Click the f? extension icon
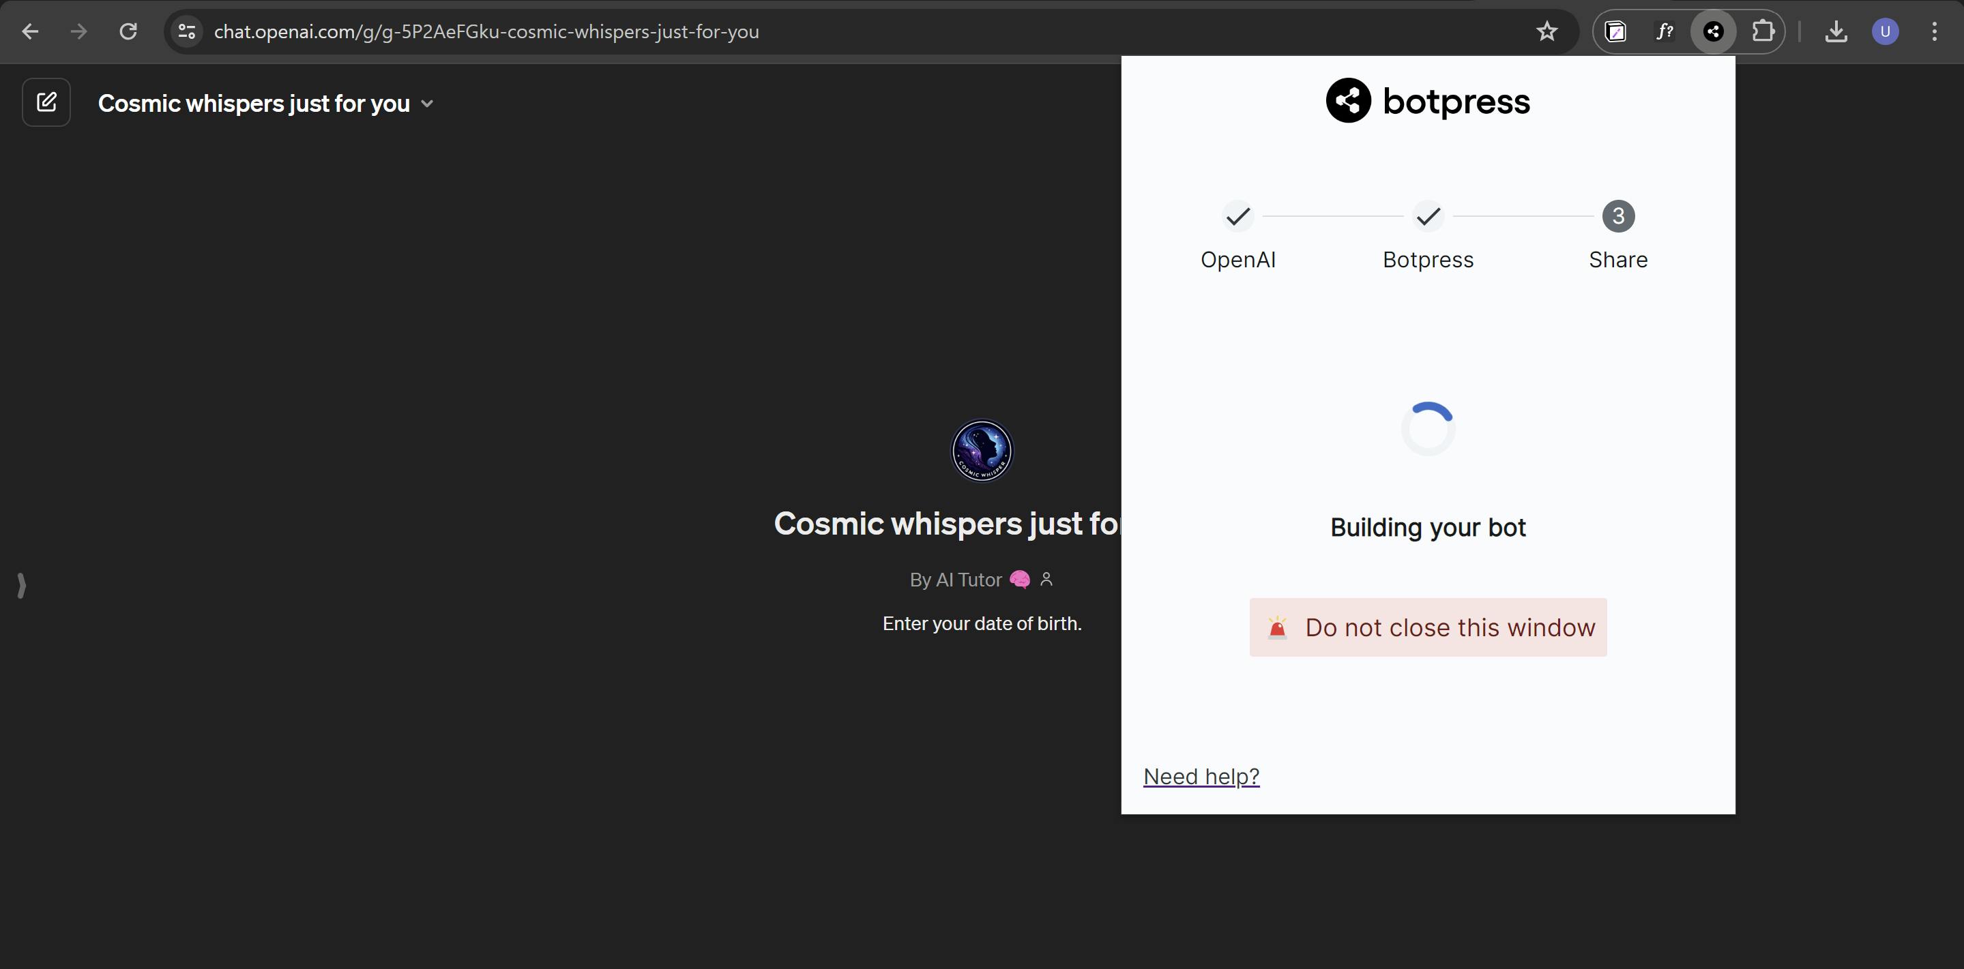This screenshot has height=969, width=1964. click(x=1665, y=31)
